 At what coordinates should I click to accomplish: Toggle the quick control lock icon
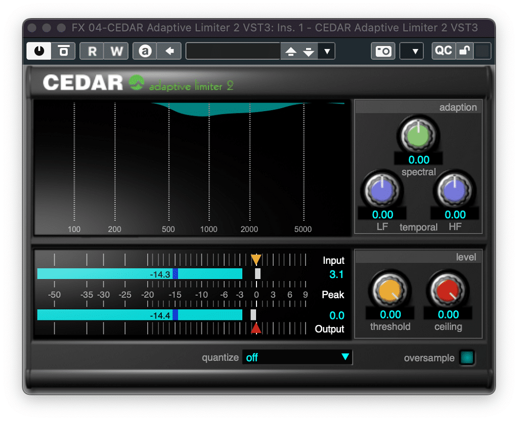point(465,51)
